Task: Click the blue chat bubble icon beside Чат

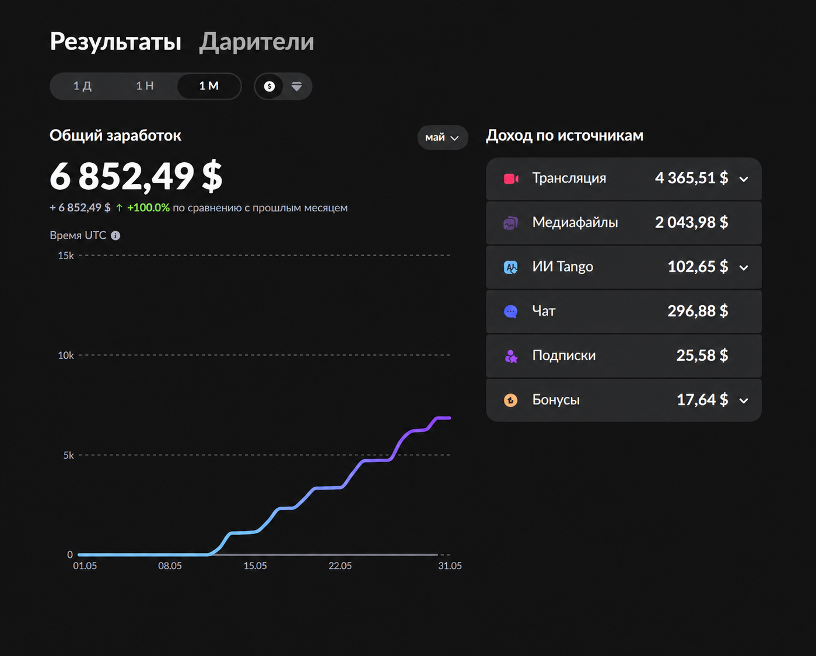Action: [x=510, y=312]
